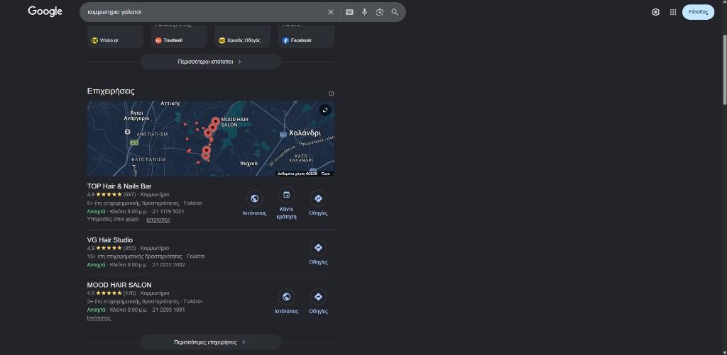Open the Google apps grid
Viewport: 727px width, 355px height.
coord(673,12)
